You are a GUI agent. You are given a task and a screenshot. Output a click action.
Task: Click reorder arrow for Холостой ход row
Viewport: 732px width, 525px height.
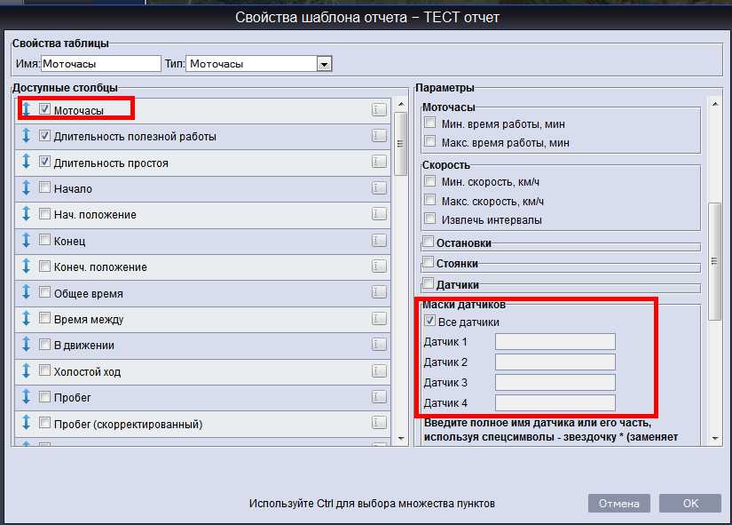coord(27,371)
